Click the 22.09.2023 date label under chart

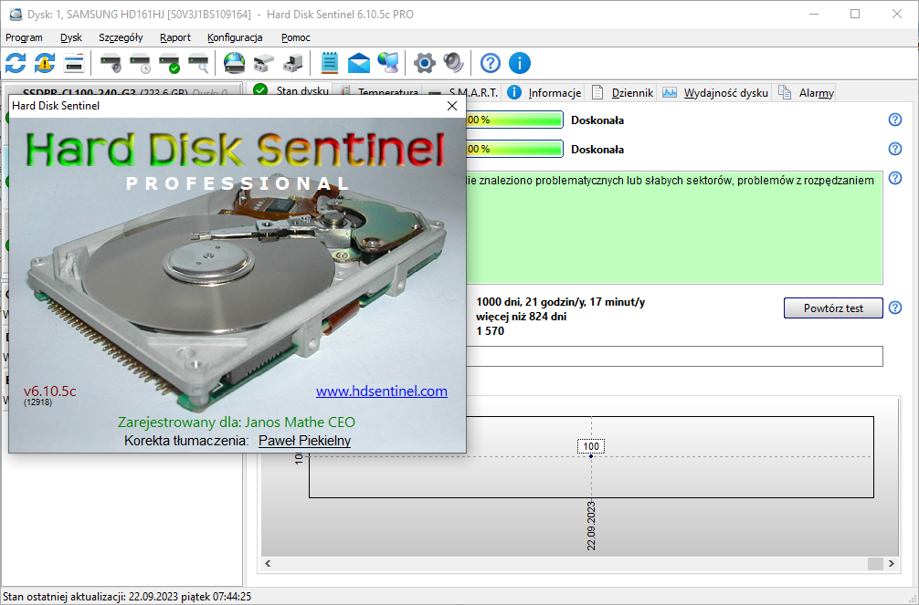pyautogui.click(x=591, y=526)
